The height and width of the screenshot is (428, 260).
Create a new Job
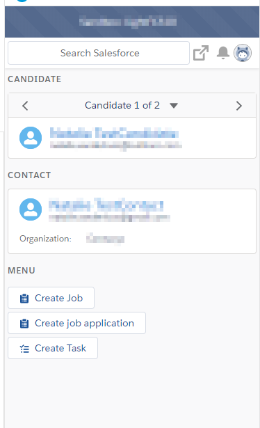pyautogui.click(x=51, y=298)
